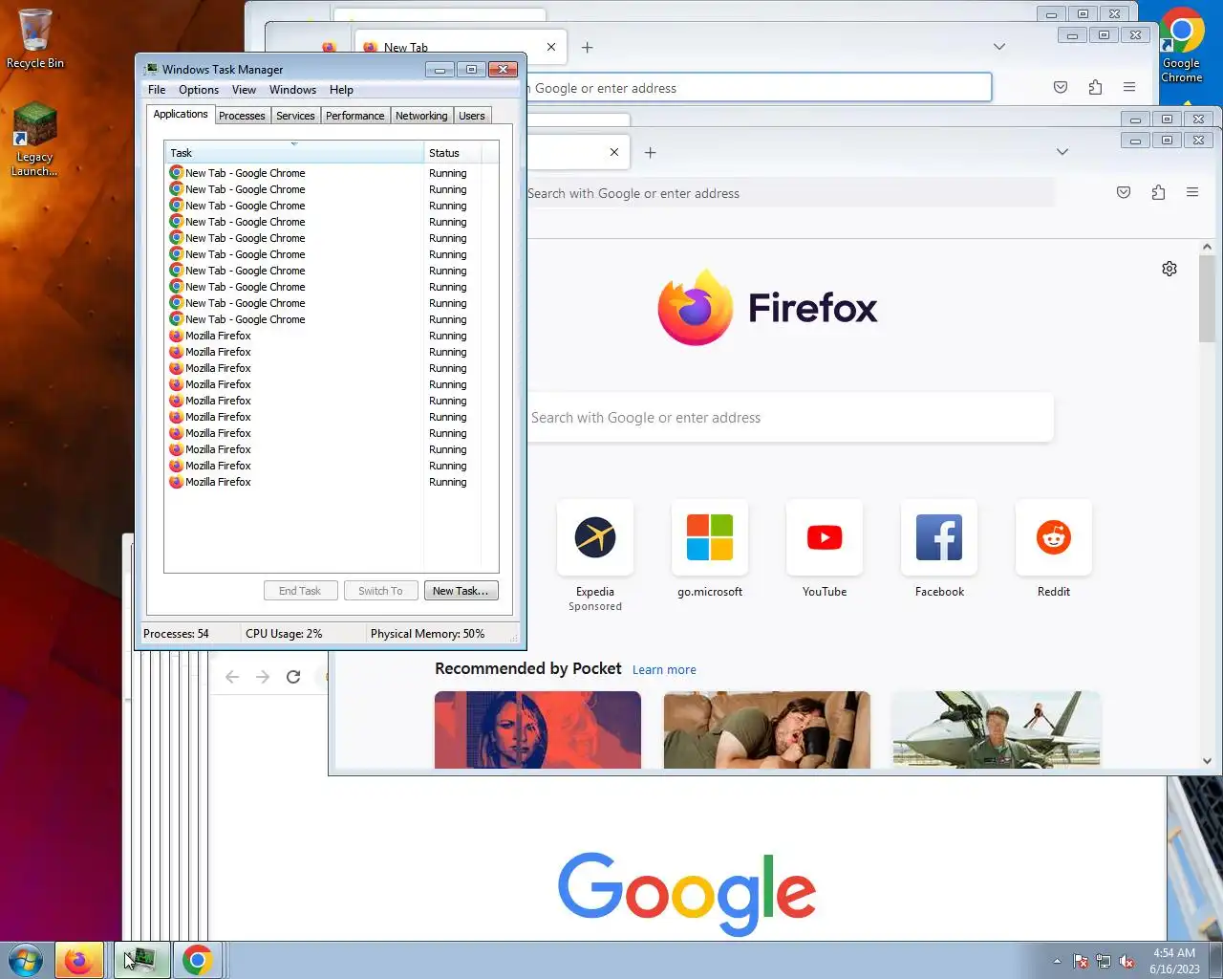Sort by the Task column header
This screenshot has height=979, width=1223.
tap(294, 153)
